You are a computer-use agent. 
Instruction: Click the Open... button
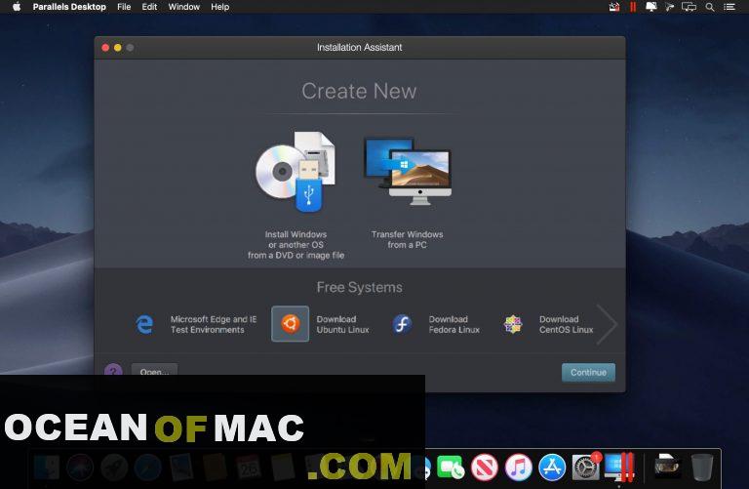coord(154,370)
